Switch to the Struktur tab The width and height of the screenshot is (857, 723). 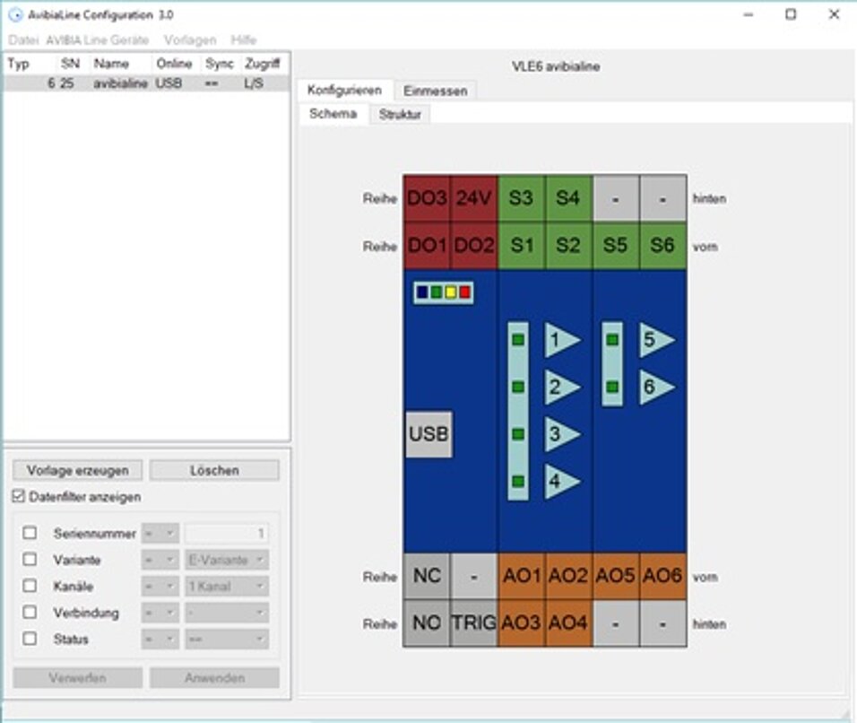(x=400, y=115)
